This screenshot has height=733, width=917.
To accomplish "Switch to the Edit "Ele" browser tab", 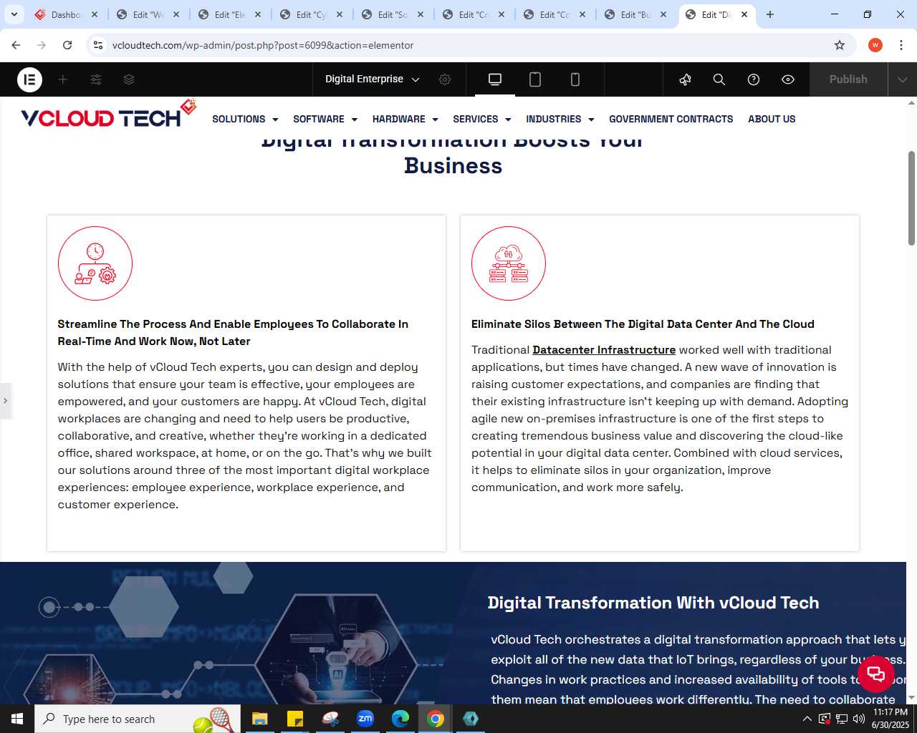I will tap(231, 14).
